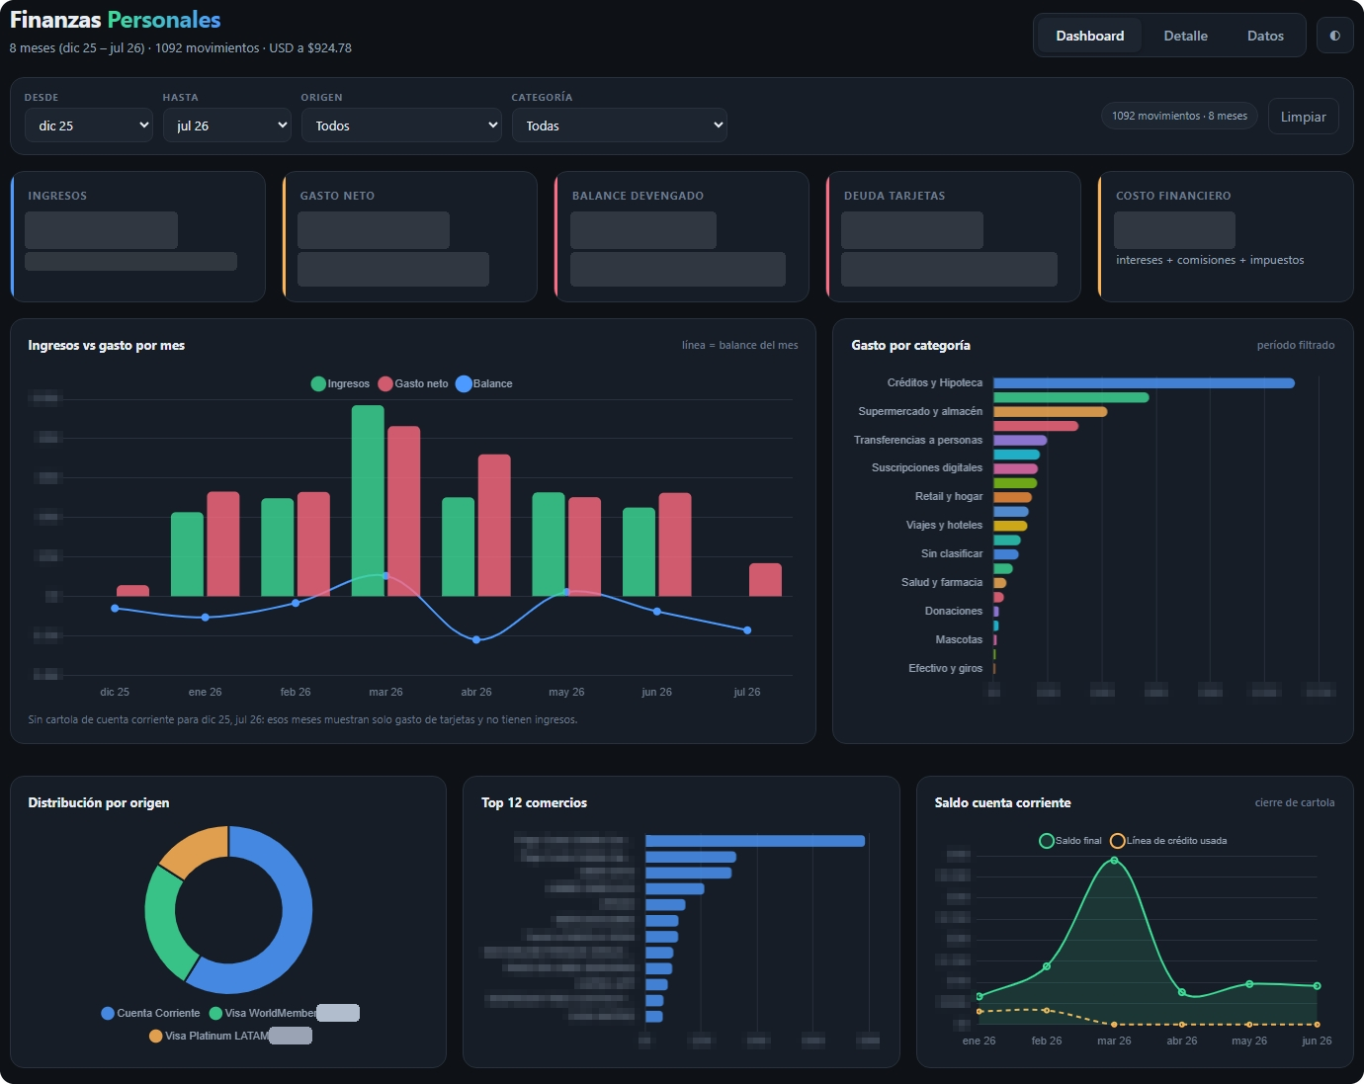Click the red Gasto neto bar for abr 26
The height and width of the screenshot is (1084, 1364).
click(494, 526)
